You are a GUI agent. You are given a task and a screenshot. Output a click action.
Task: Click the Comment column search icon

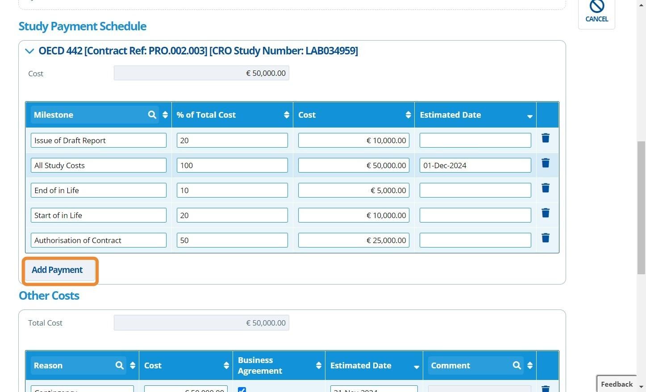(x=517, y=366)
